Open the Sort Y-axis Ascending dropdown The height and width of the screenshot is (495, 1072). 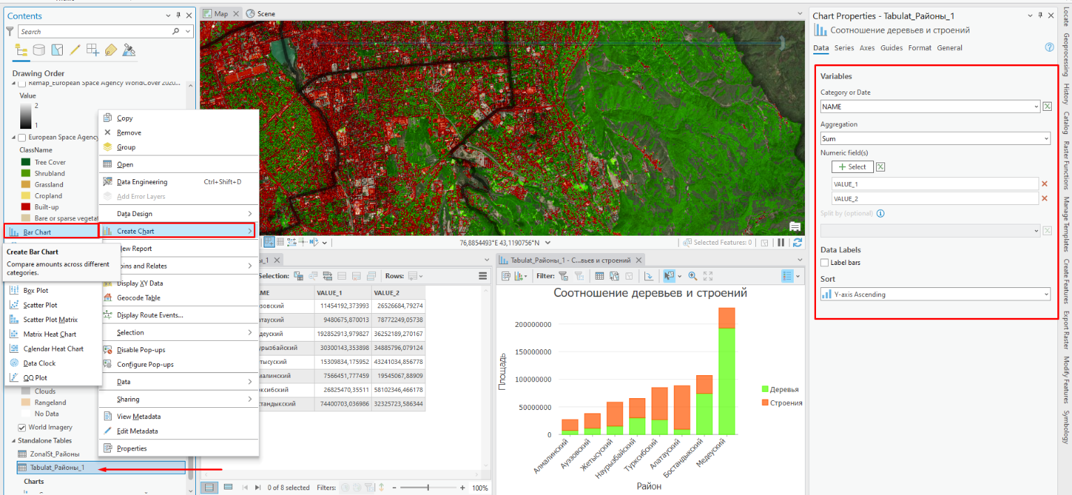click(x=935, y=295)
